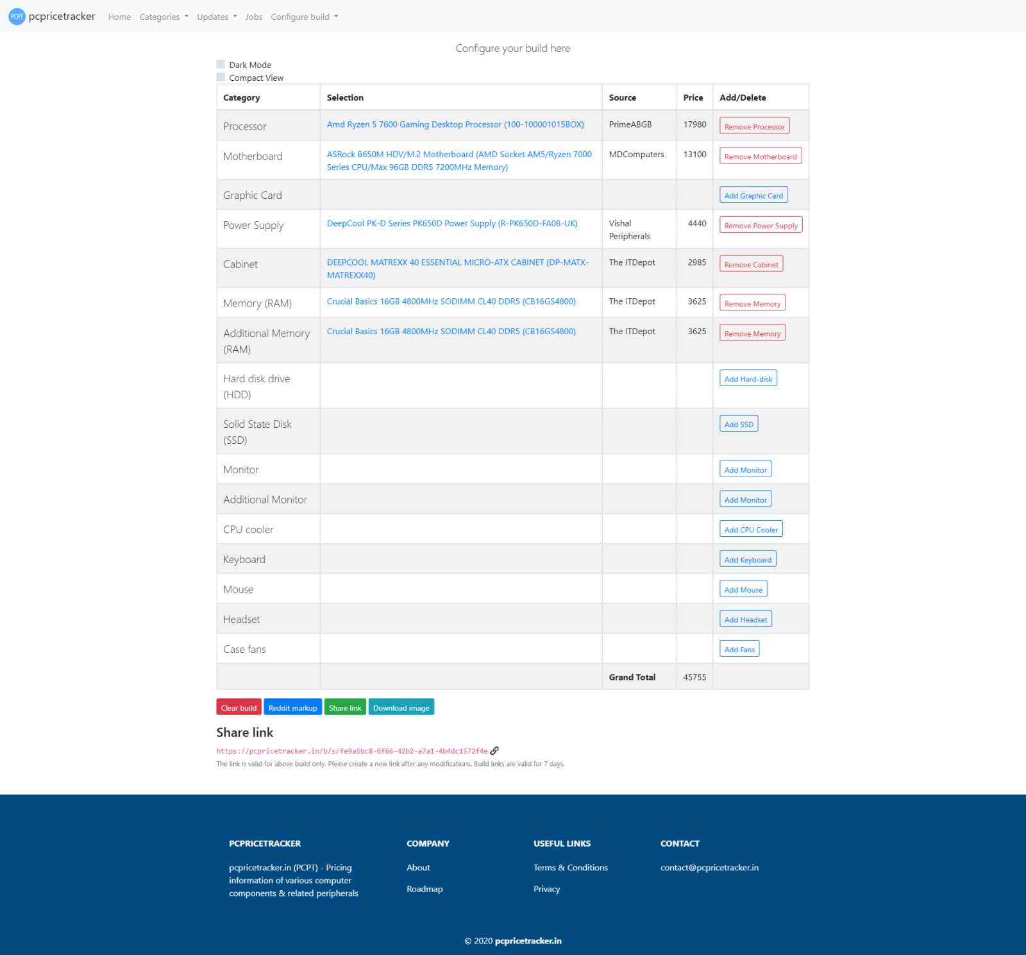Open the Updates dropdown menu
Screen dimensions: 1026x955
tap(217, 17)
